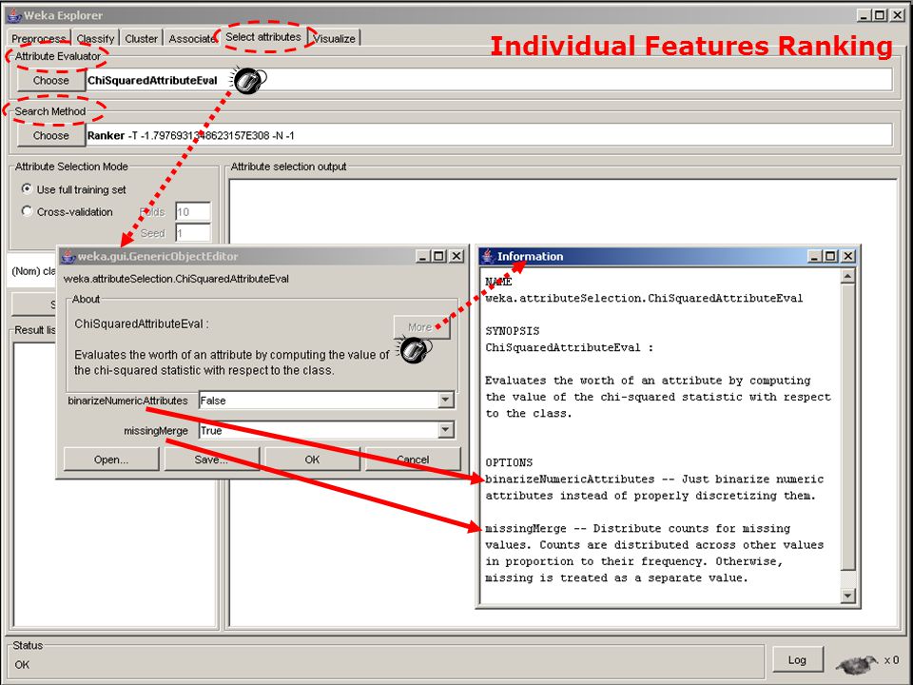
Task: Open the Visualize tab
Action: pyautogui.click(x=334, y=38)
